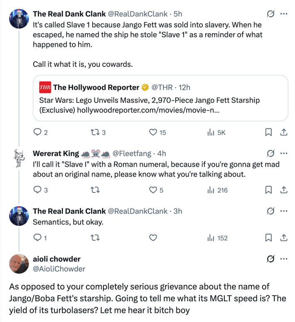Click Grok icon on aioli chowder's tweet
This screenshot has height=322, width=295.
coord(270,259)
